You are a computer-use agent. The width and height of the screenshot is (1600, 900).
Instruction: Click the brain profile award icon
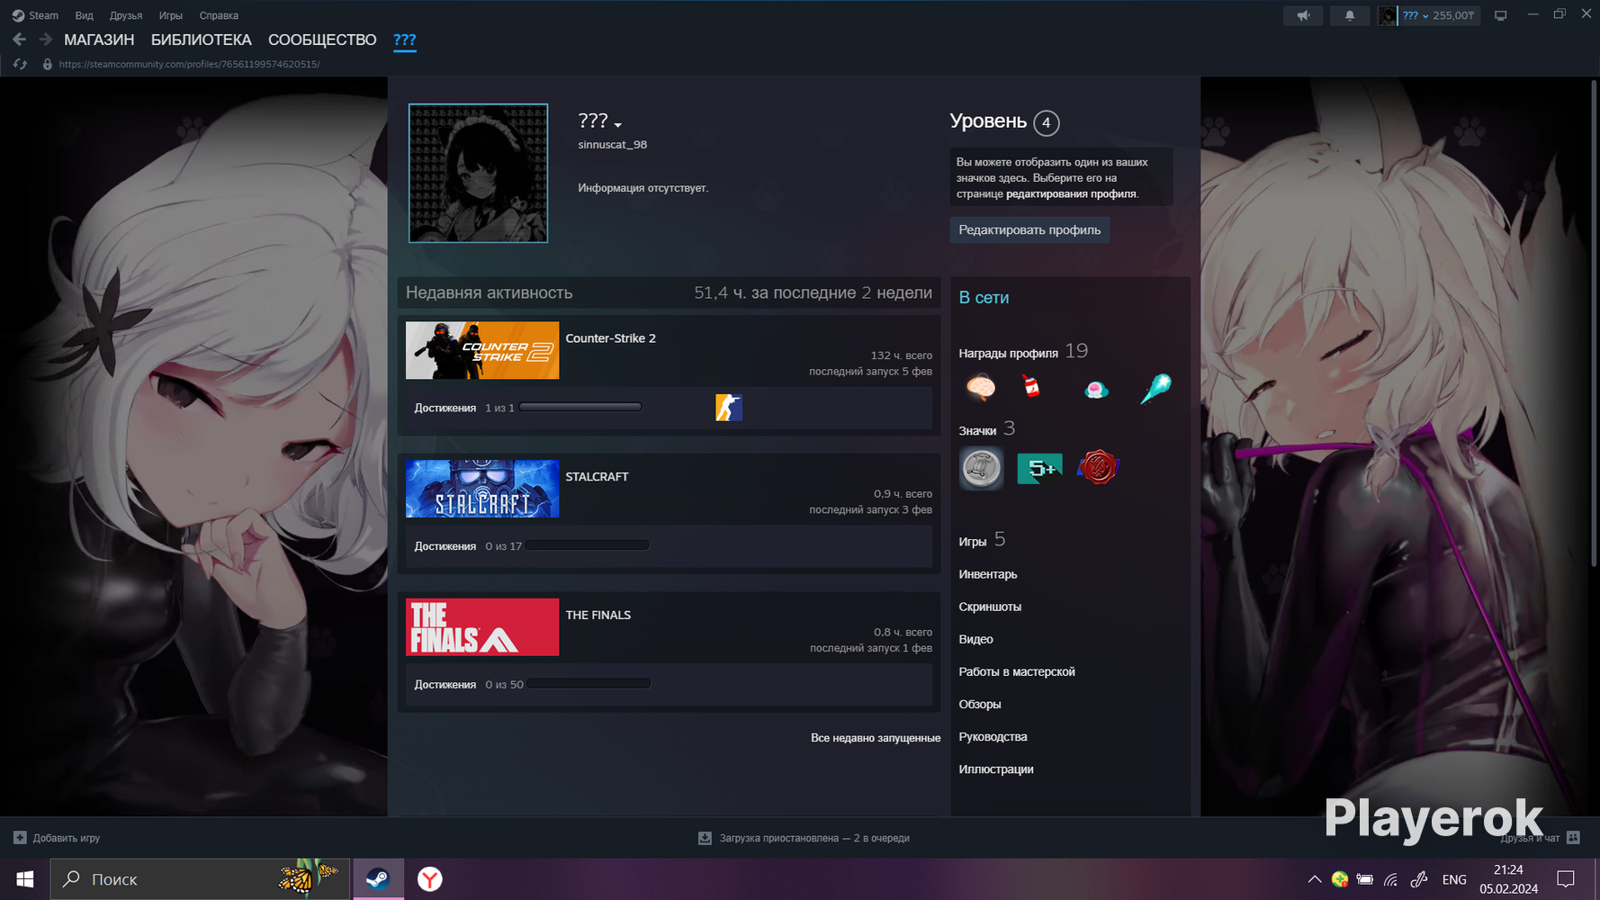(980, 388)
